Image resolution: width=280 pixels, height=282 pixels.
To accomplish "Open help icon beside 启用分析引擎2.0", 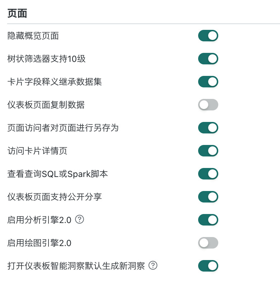I will [79, 219].
